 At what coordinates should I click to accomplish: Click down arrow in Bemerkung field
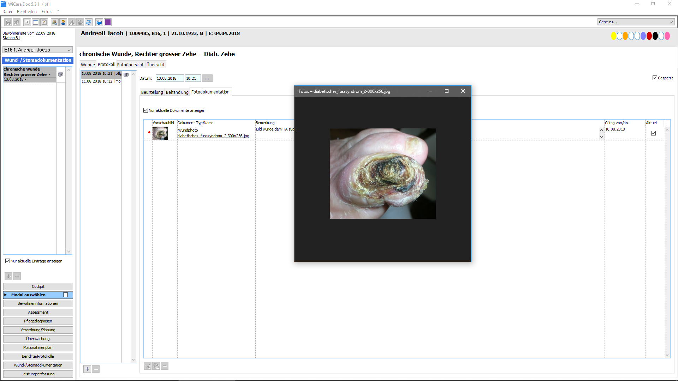[601, 137]
